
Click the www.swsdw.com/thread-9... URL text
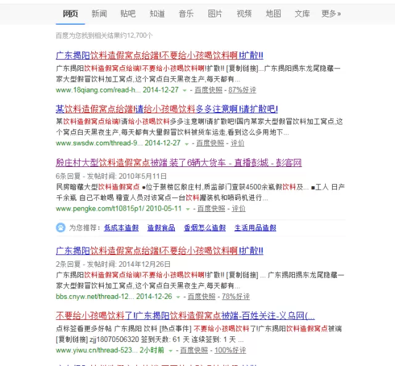[99, 143]
